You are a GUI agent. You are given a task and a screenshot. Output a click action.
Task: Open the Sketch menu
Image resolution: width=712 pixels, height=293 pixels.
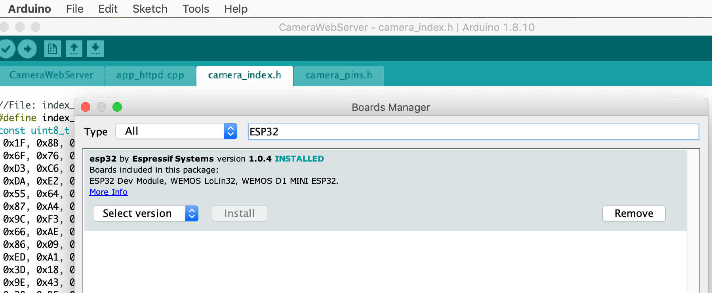(x=150, y=9)
